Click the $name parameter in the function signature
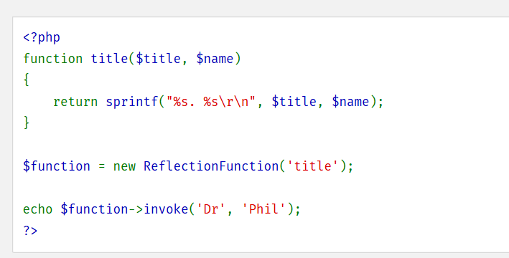Viewport: 509px width, 258px height. (x=215, y=59)
